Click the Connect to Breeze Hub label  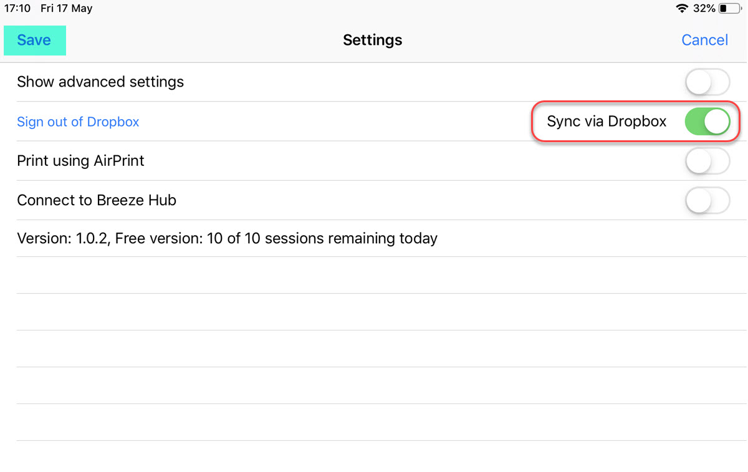click(97, 201)
